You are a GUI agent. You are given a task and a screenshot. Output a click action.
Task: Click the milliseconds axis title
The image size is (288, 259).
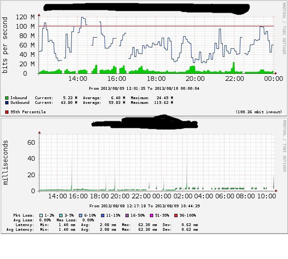pos(6,163)
